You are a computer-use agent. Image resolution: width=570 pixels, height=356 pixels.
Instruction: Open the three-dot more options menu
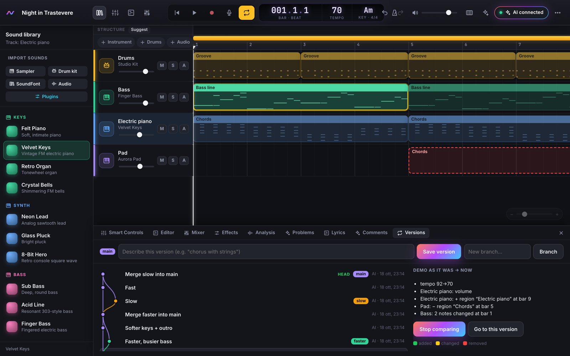558,13
